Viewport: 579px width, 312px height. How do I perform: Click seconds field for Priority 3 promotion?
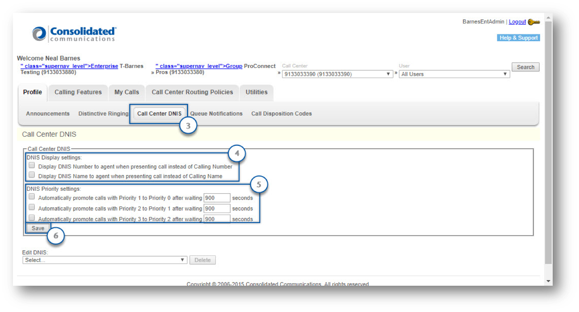217,219
